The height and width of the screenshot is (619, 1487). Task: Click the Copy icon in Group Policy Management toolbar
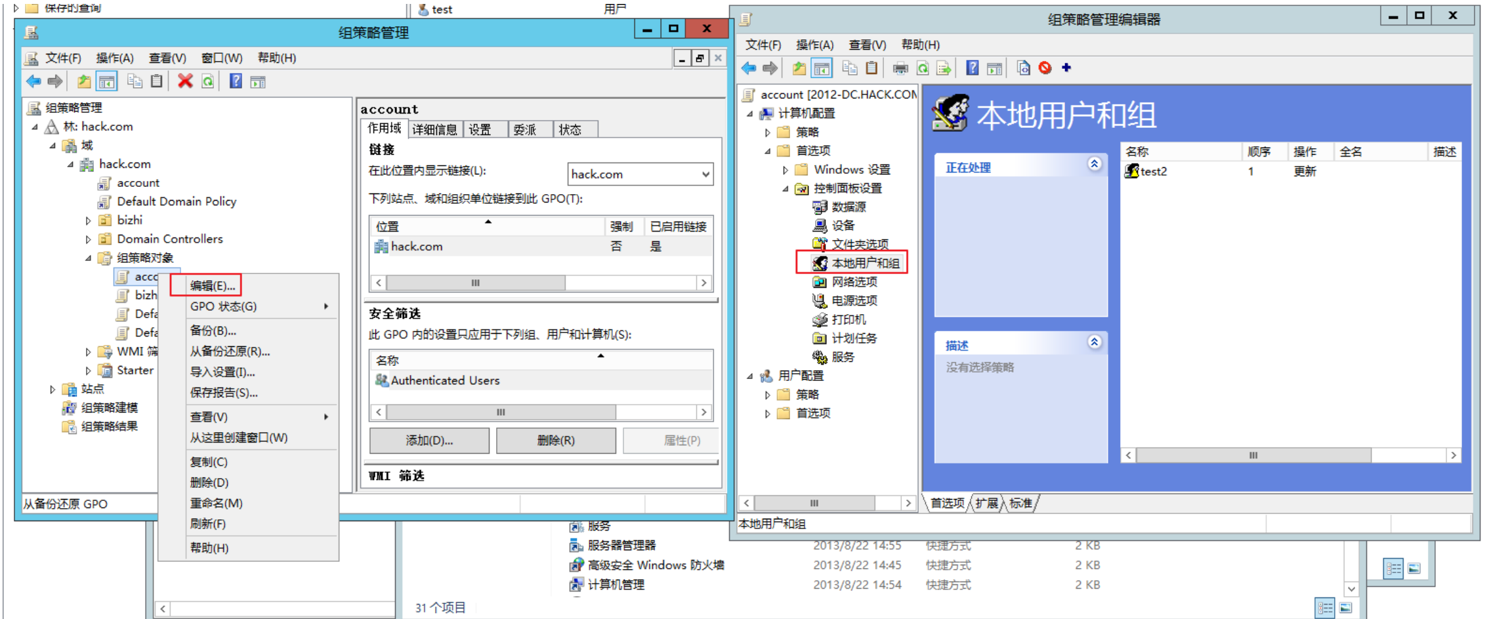pyautogui.click(x=136, y=81)
